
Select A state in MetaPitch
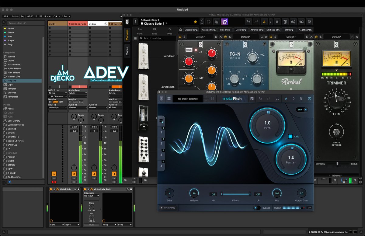pos(286,99)
